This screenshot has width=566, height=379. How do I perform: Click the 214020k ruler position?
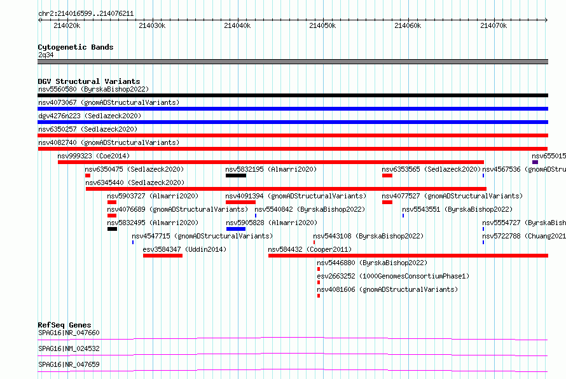pyautogui.click(x=67, y=25)
